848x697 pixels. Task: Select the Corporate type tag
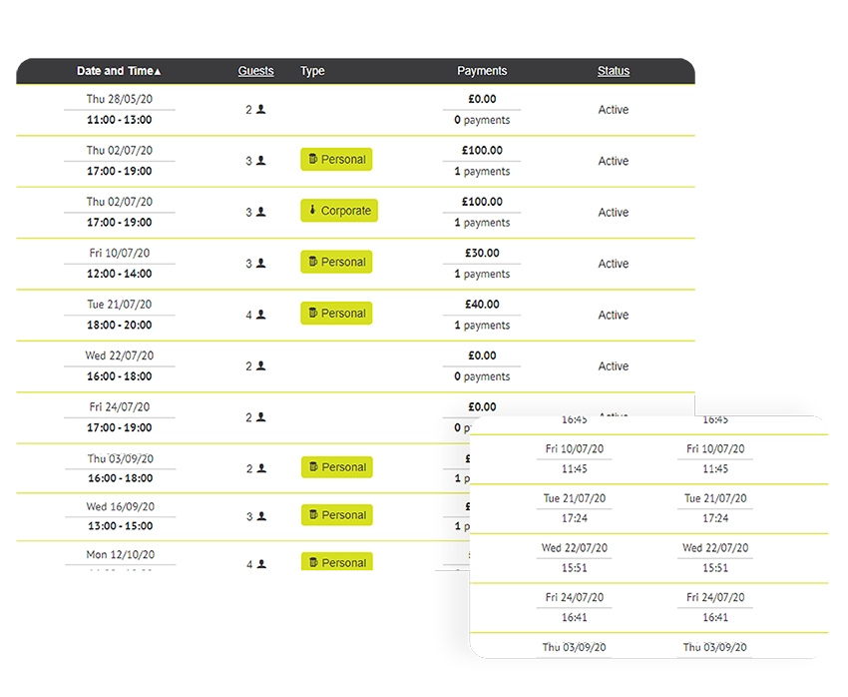[339, 212]
